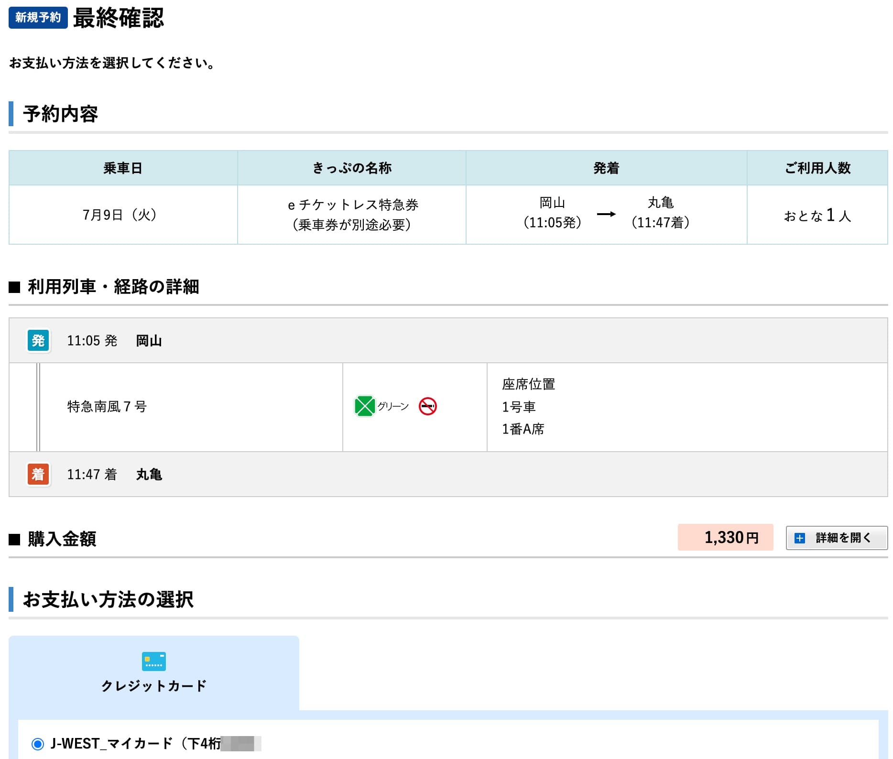Click the 1番A席 seat number text
This screenshot has width=893, height=759.
(523, 429)
